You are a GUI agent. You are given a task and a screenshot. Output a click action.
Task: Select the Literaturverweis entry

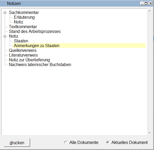click(23, 55)
